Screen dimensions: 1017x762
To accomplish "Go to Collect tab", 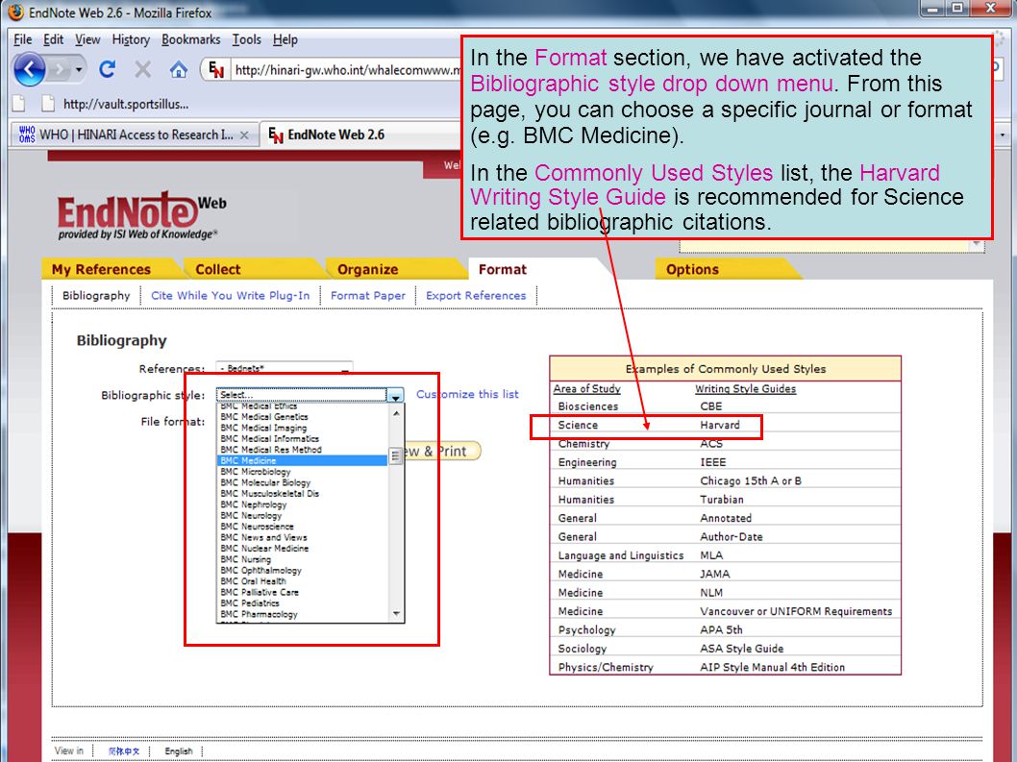I will click(x=218, y=269).
